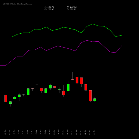Click the '11 Nov' date label

tap(18, 132)
